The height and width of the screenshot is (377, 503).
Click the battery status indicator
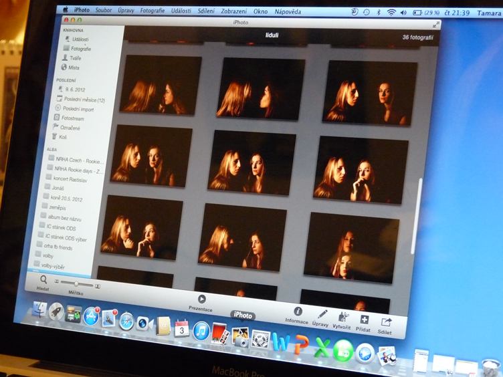(426, 13)
